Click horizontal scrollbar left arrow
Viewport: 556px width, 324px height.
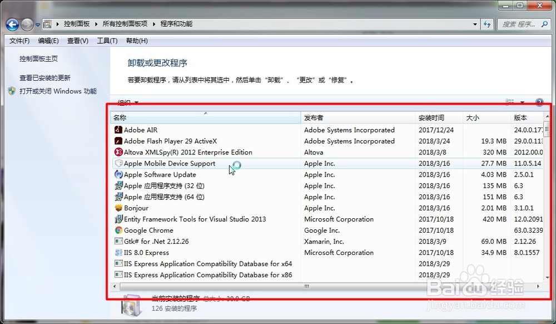[x=115, y=286]
